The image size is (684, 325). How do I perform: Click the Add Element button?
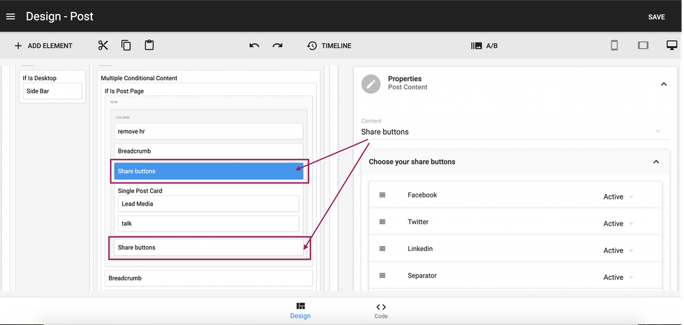43,46
